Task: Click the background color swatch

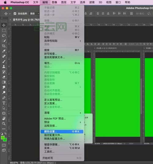Action: click(x=6, y=140)
